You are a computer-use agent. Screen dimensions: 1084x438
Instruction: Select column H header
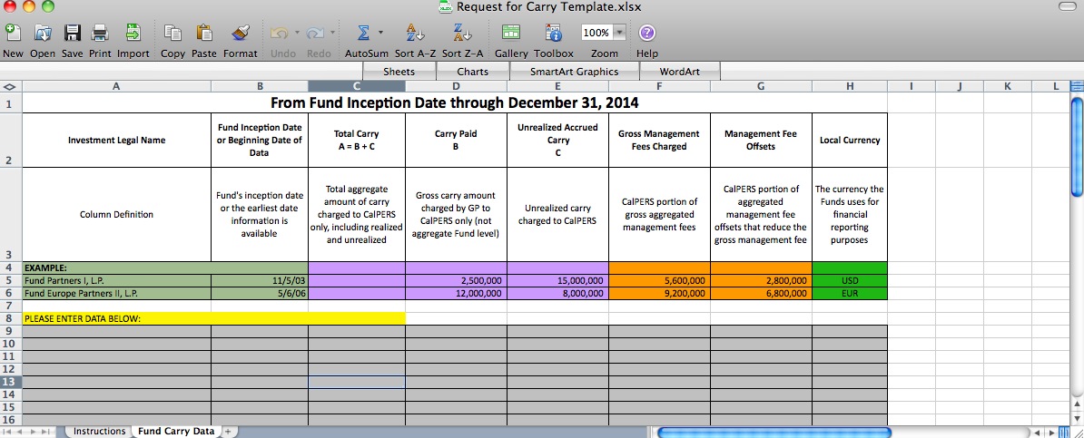pyautogui.click(x=850, y=86)
